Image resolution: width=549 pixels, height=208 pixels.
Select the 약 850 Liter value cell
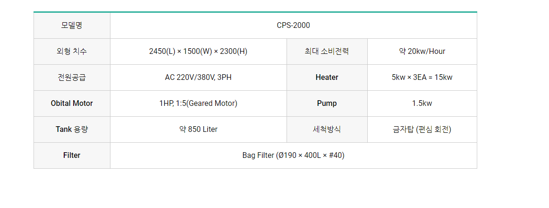[198, 130]
